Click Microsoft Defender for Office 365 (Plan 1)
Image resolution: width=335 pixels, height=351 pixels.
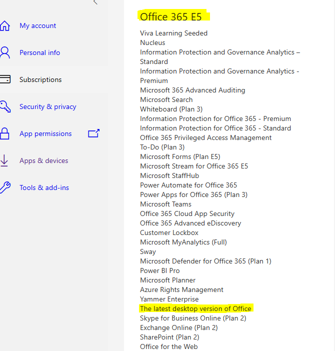tap(205, 261)
